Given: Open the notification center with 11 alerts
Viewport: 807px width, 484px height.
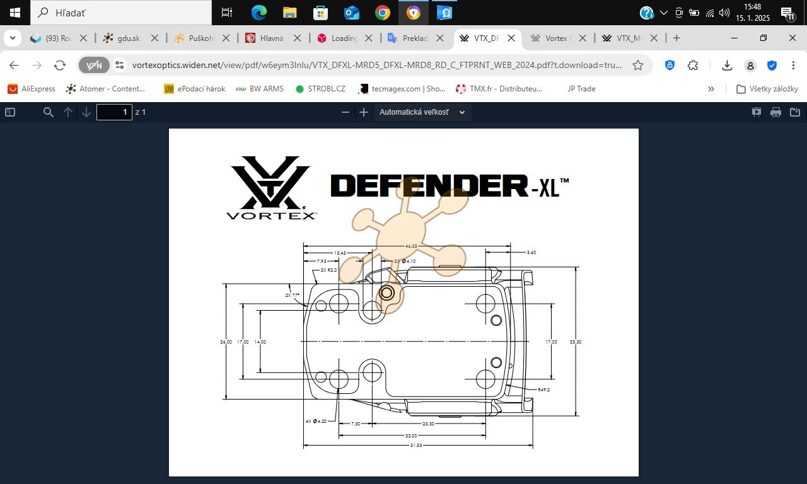Looking at the screenshot, I should (787, 13).
